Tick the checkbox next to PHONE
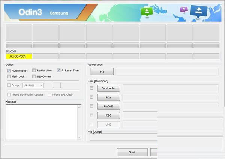The height and width of the screenshot is (159, 225). click(x=91, y=106)
